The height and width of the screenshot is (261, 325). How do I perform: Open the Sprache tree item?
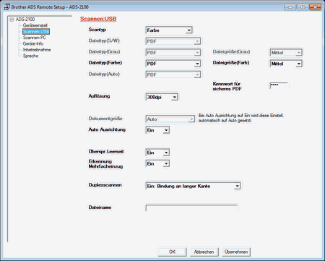[30, 56]
